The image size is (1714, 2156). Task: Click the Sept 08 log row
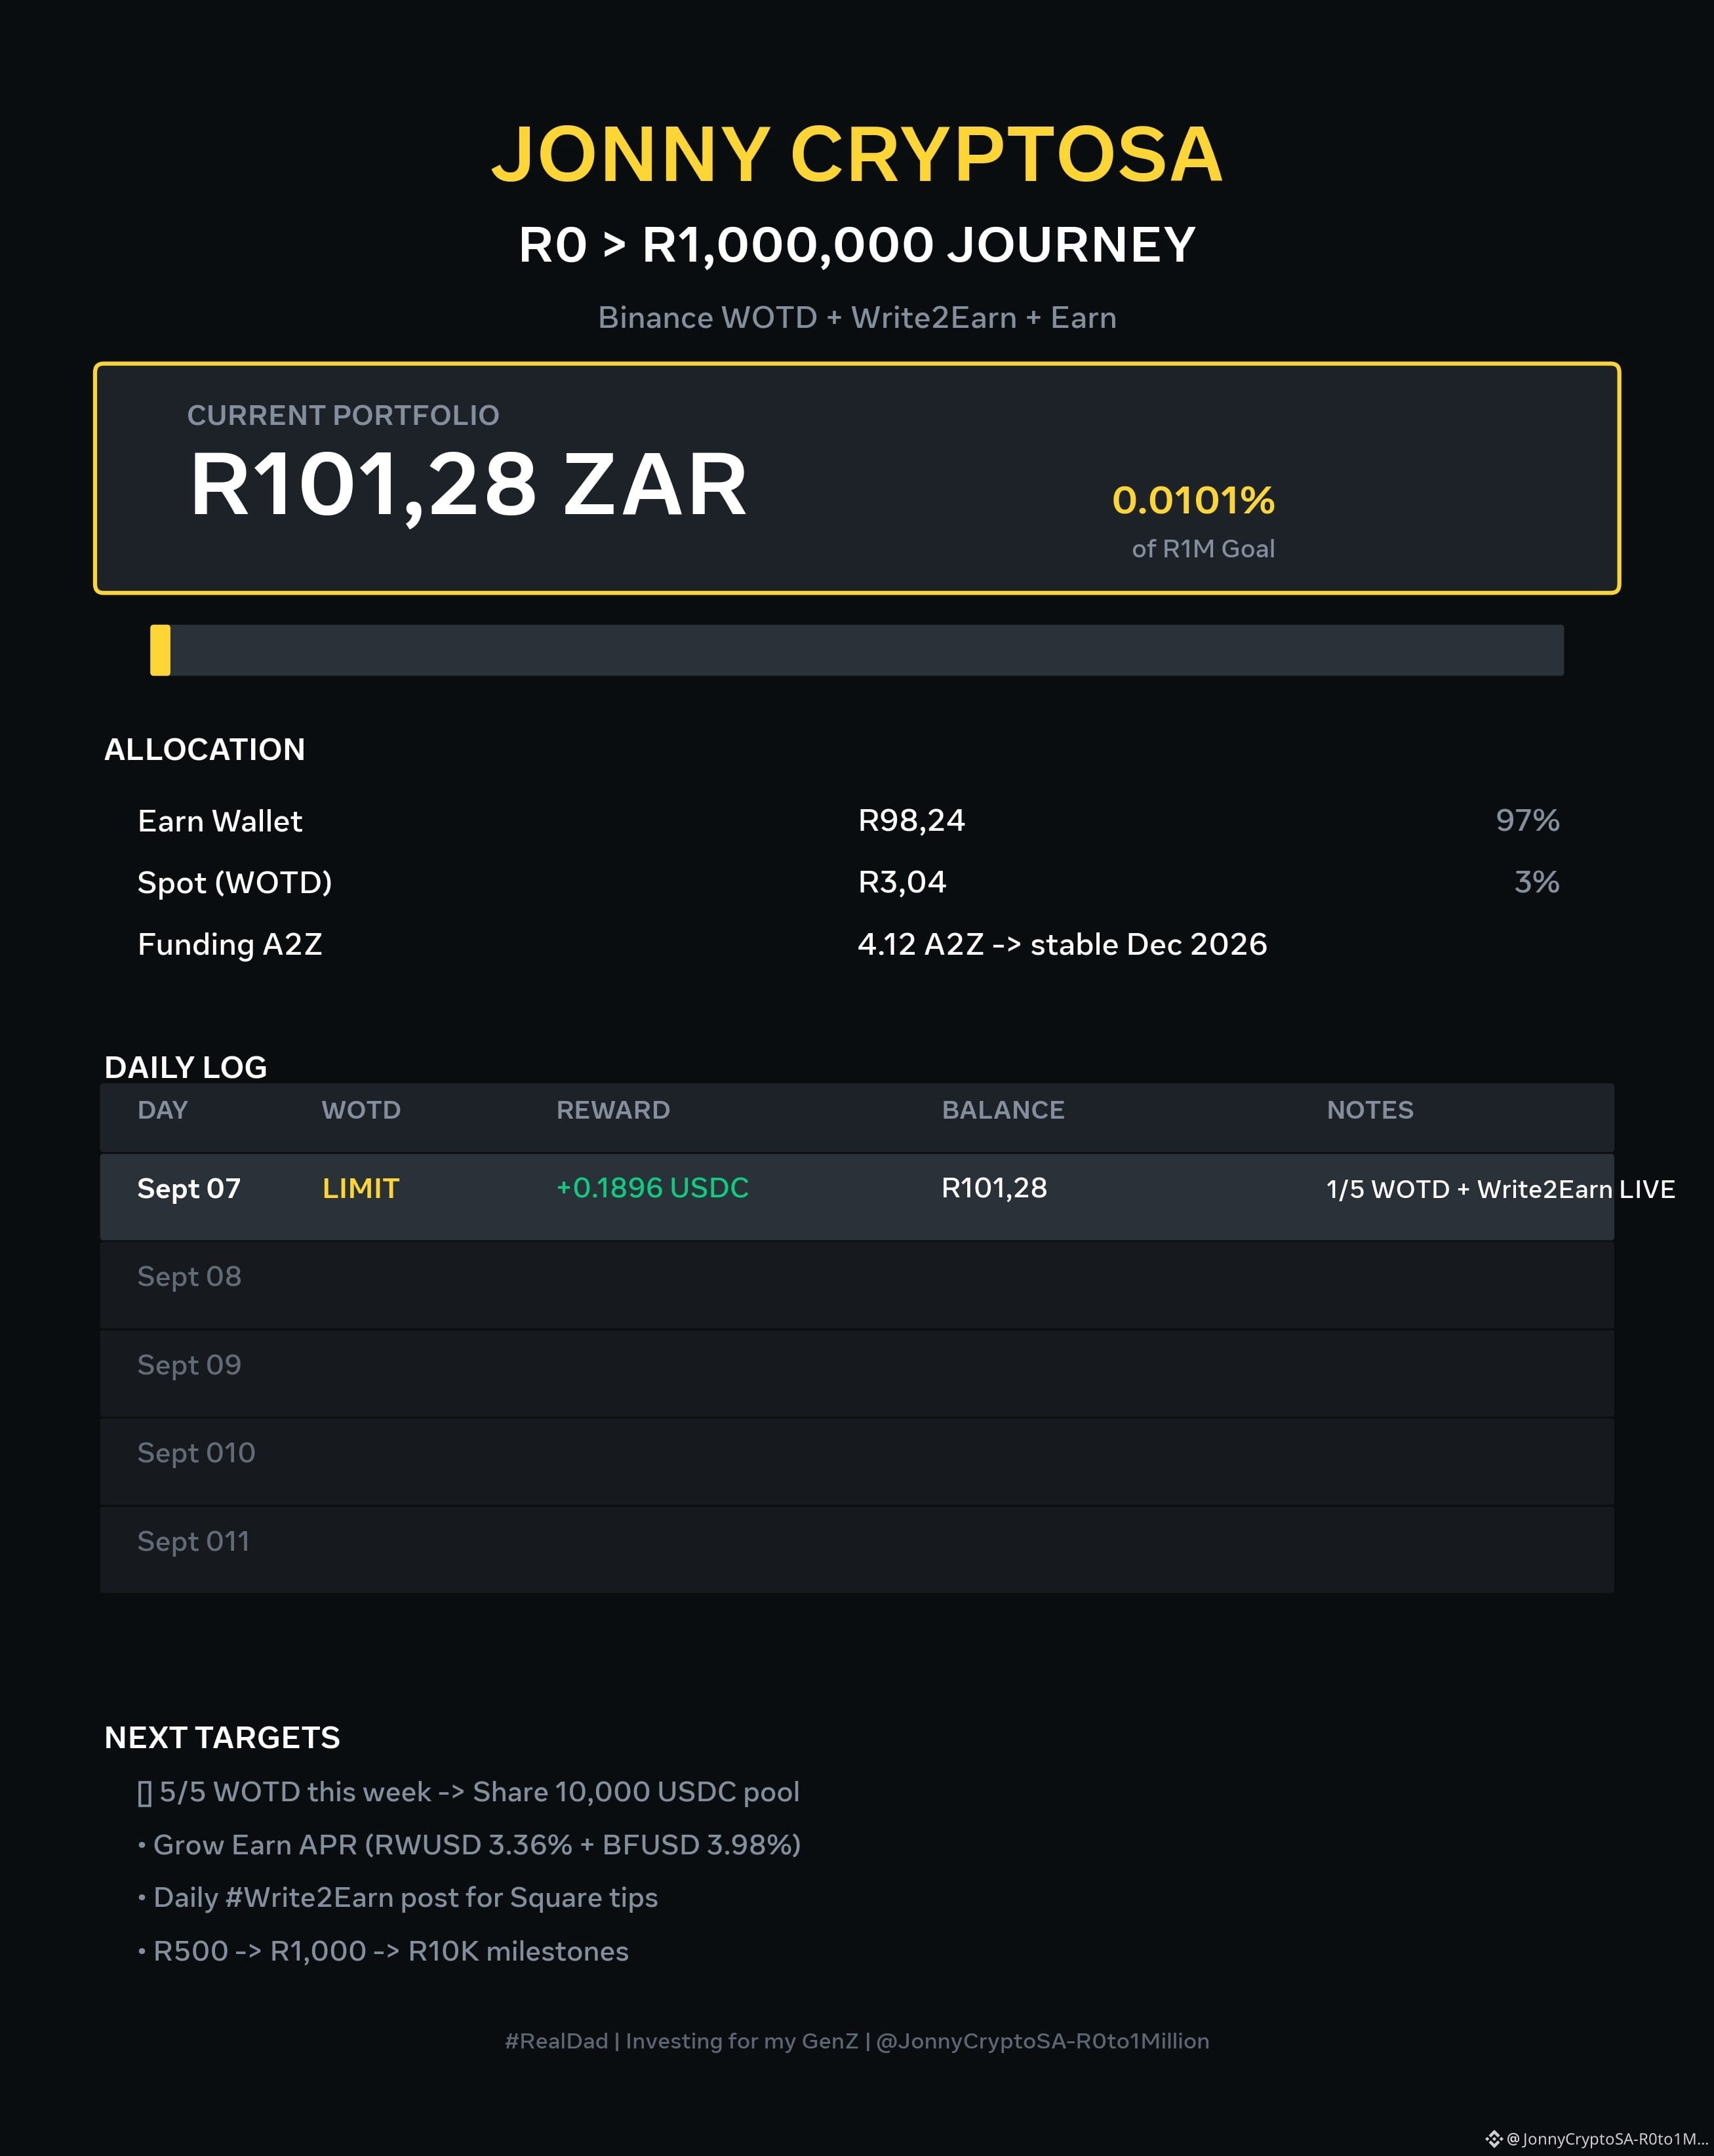point(857,1285)
